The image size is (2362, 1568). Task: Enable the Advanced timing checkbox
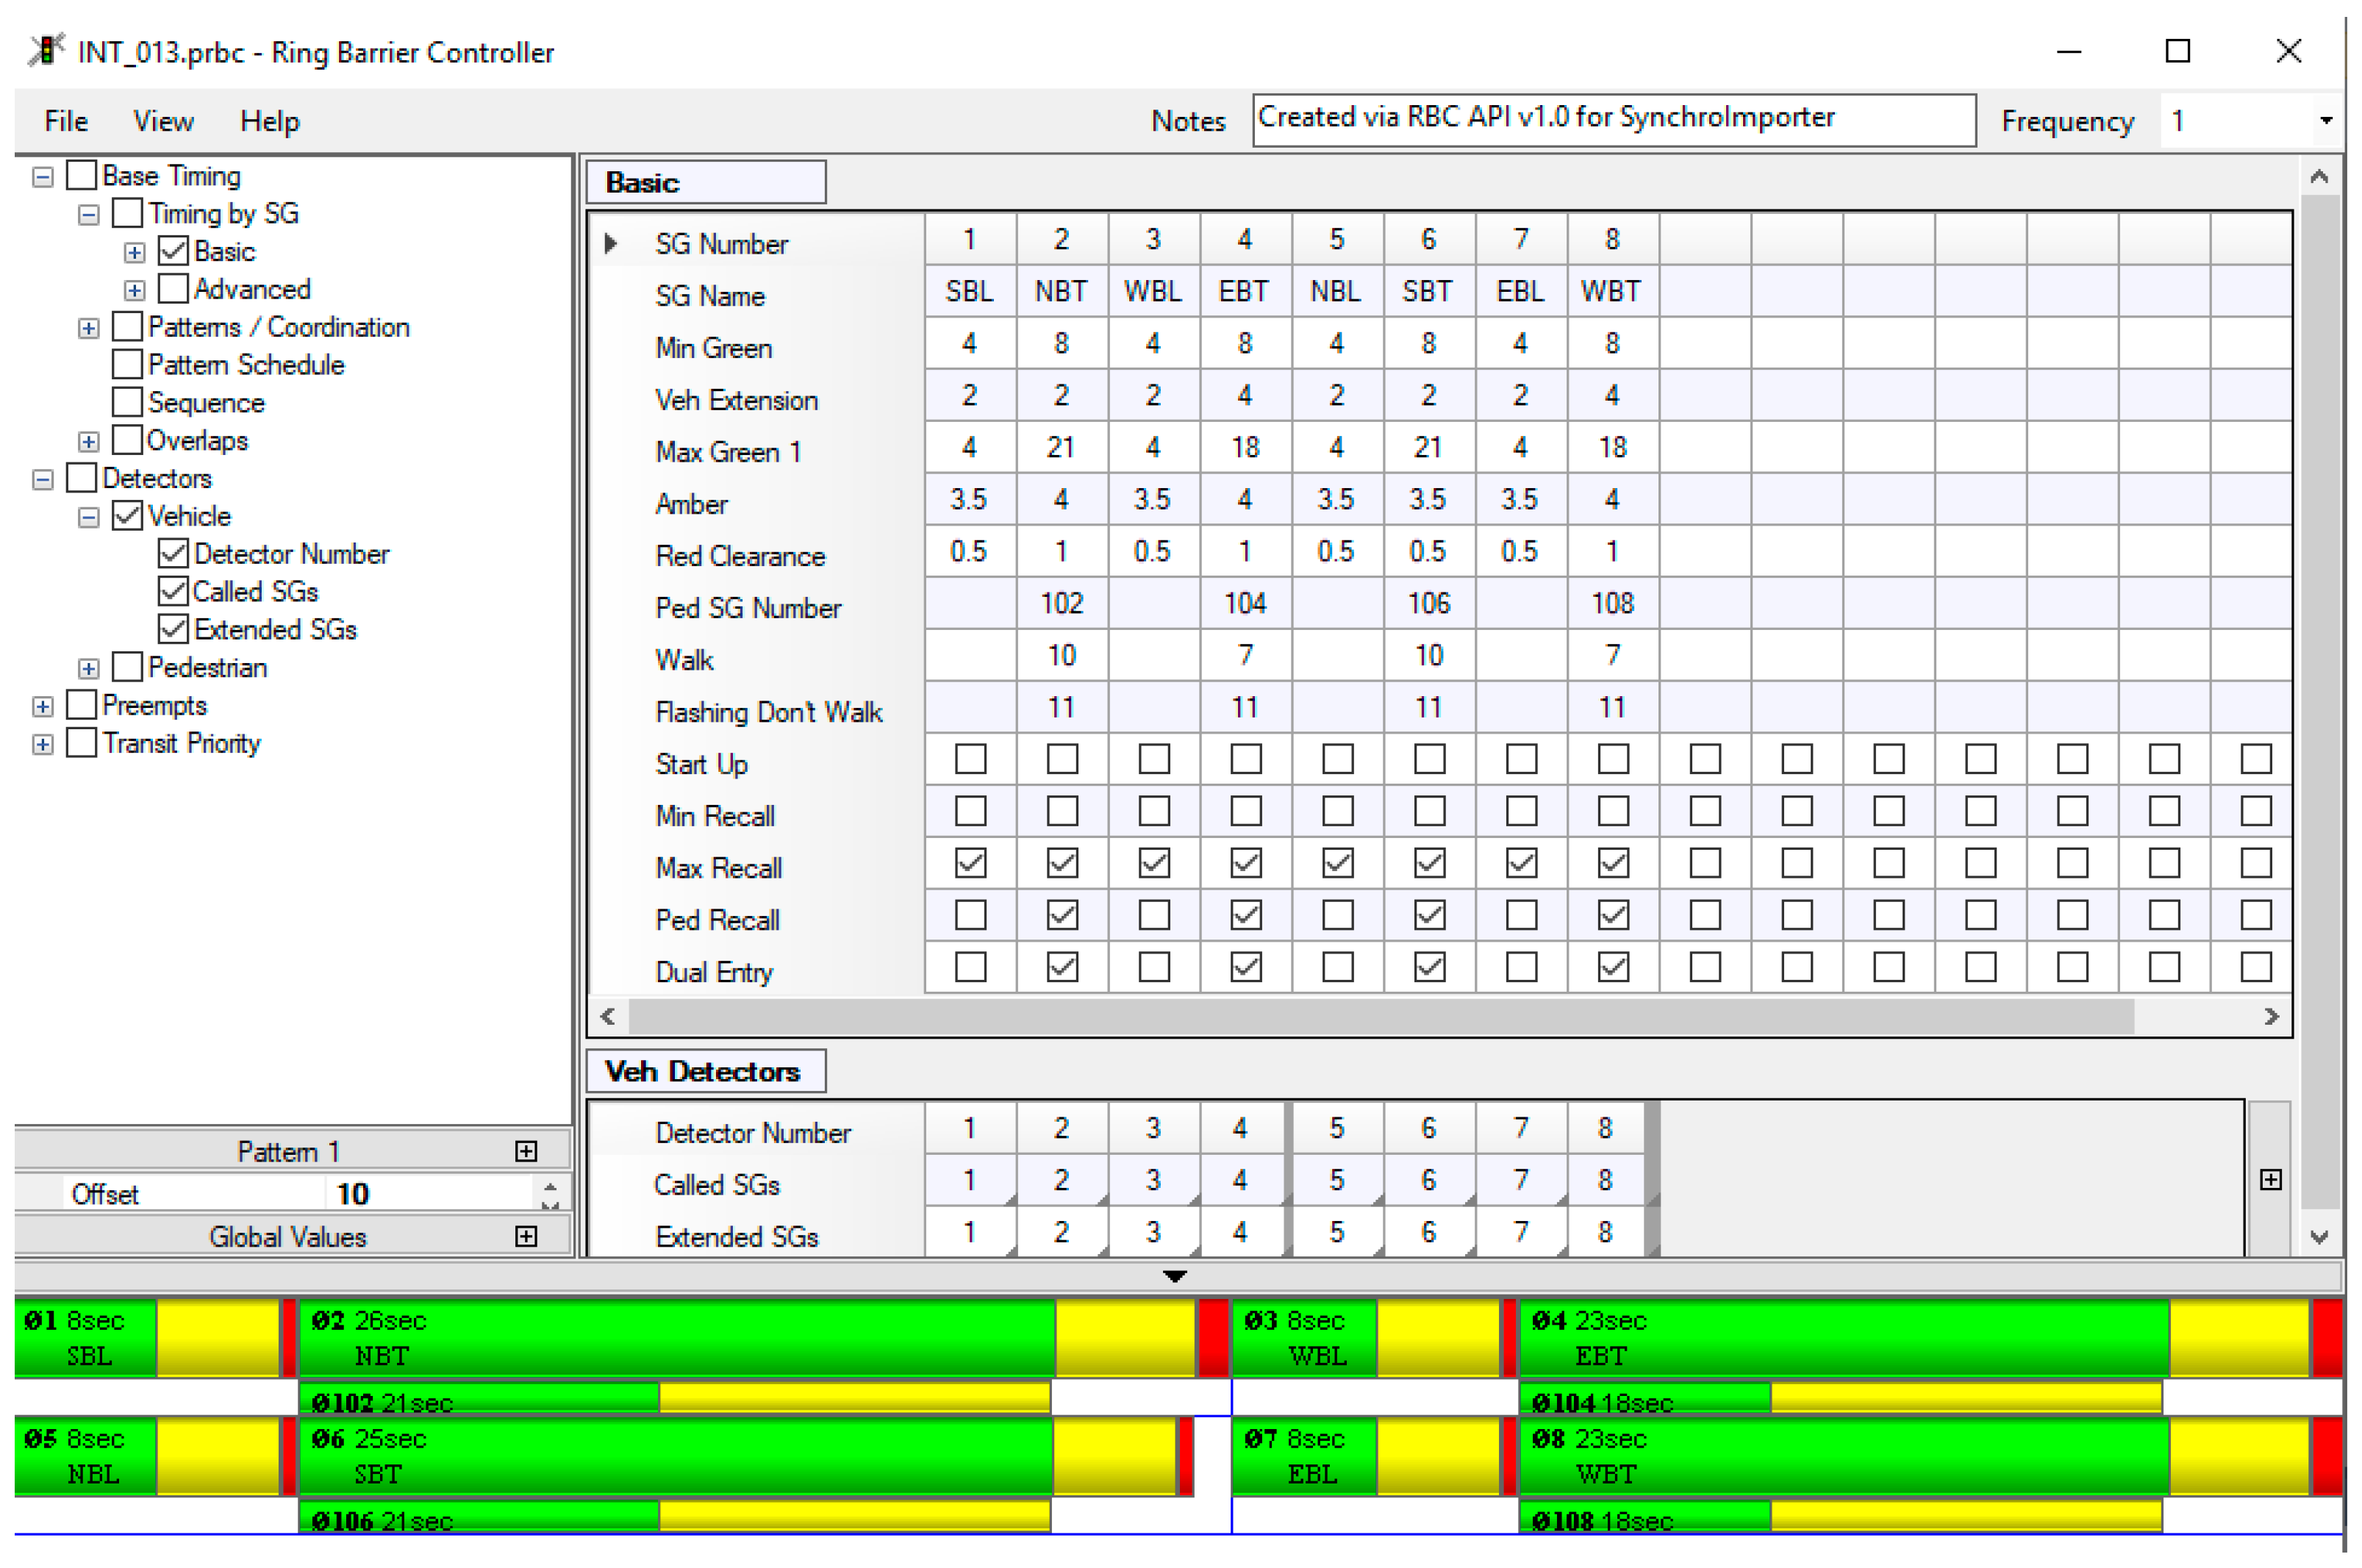click(173, 289)
